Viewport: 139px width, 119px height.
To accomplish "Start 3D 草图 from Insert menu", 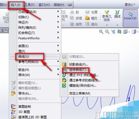I will pyautogui.click(x=24, y=112).
